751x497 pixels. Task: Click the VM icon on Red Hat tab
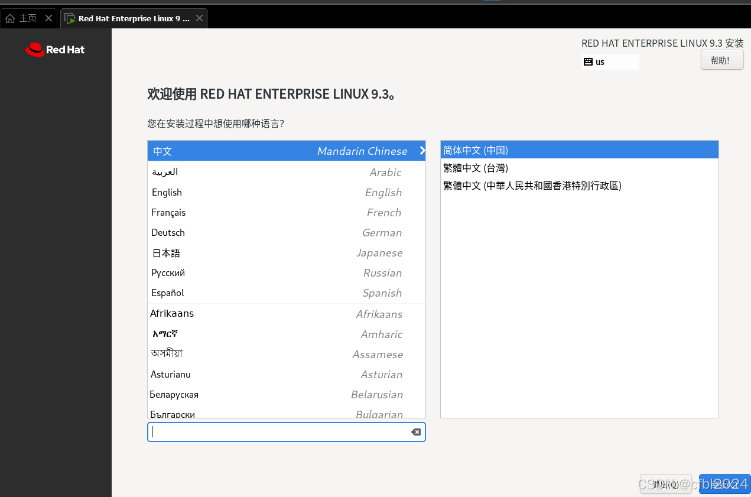pyautogui.click(x=70, y=18)
